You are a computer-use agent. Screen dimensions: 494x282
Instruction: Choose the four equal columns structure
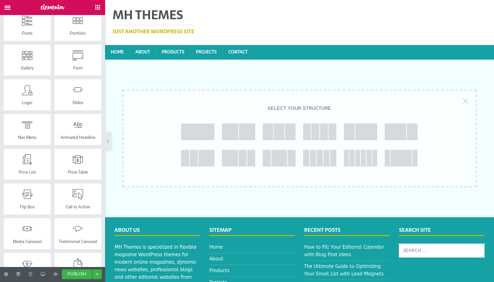[x=320, y=132]
